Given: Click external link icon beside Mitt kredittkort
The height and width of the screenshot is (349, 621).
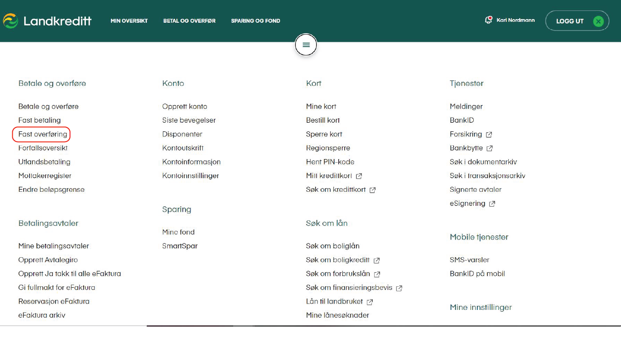Looking at the screenshot, I should click(359, 176).
